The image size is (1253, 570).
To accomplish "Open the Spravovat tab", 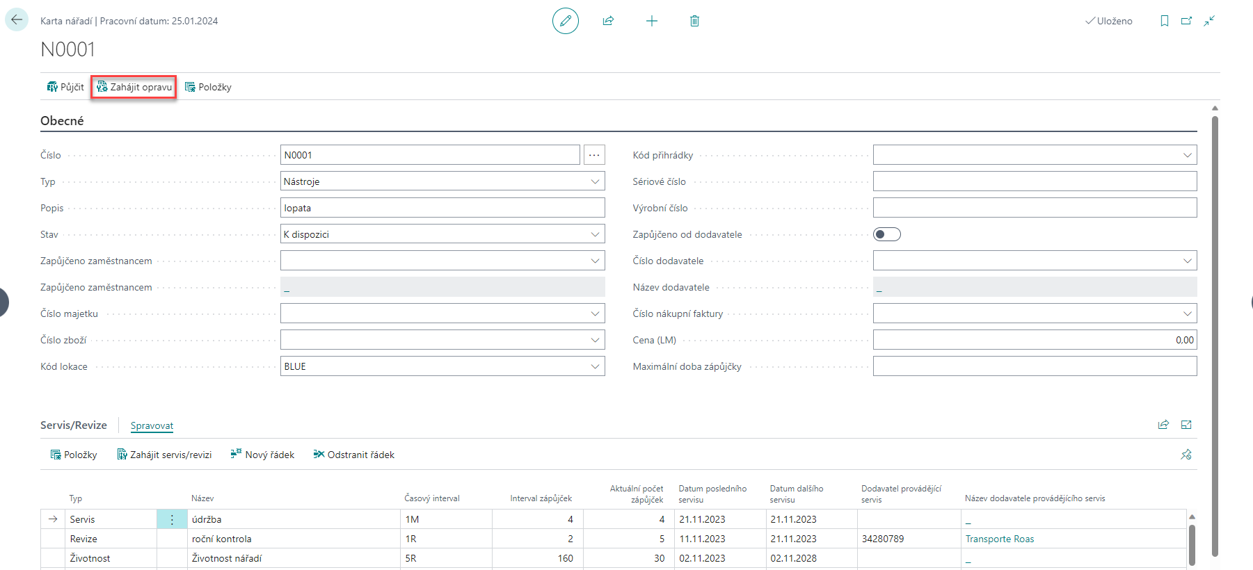I will pos(152,425).
